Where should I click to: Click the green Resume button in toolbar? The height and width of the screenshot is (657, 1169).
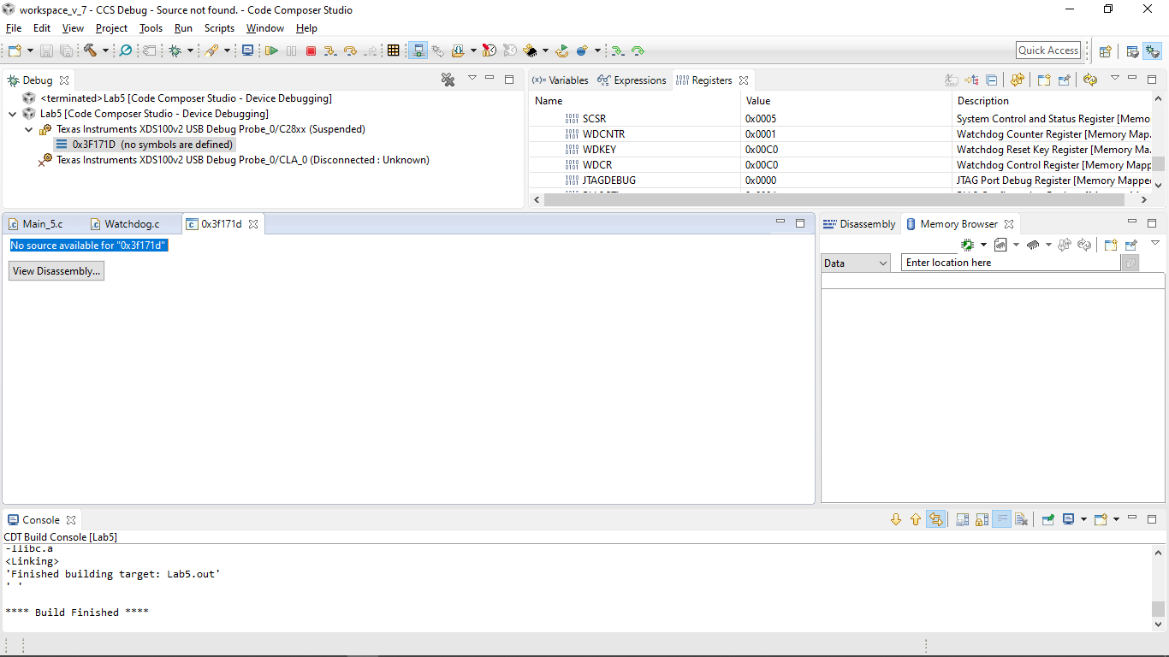[x=271, y=50]
